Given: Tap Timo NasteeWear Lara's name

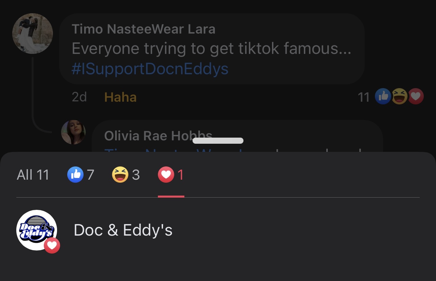Looking at the screenshot, I should 143,29.
